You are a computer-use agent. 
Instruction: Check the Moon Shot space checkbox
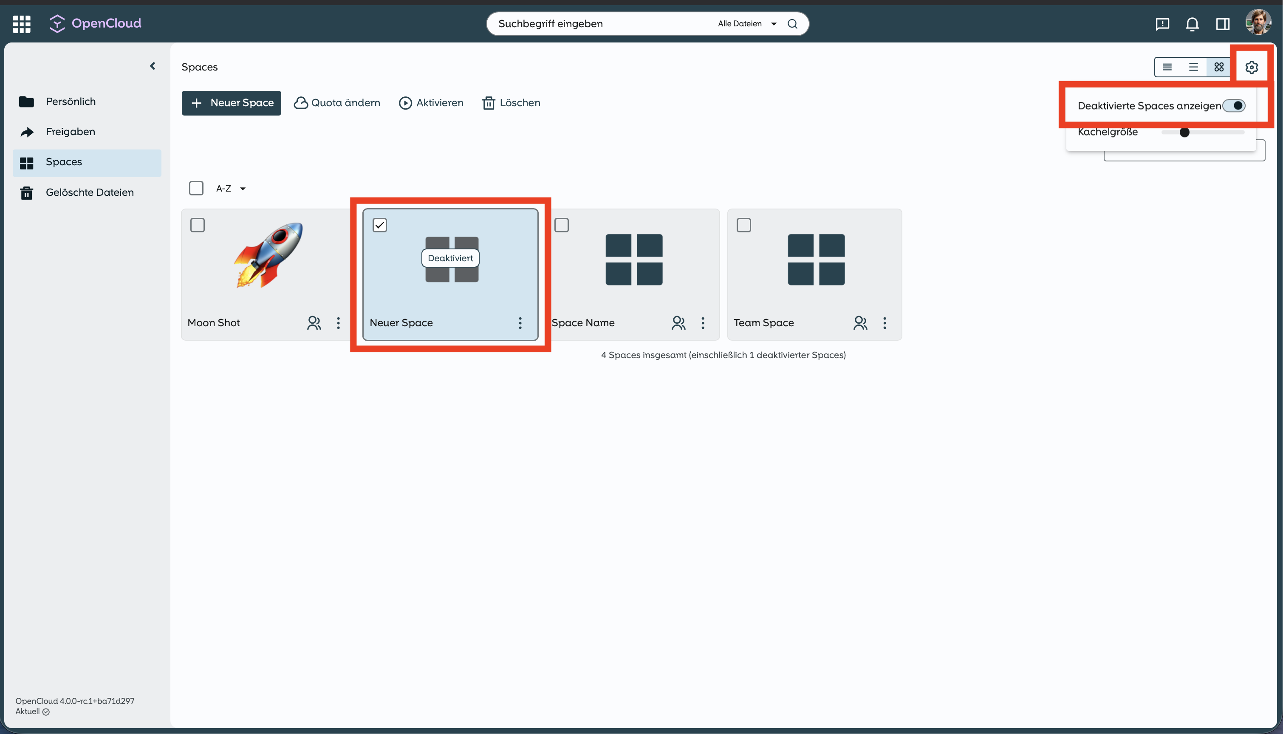(197, 225)
